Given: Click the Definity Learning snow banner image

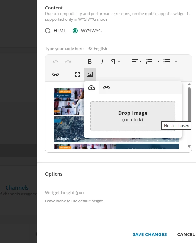Looking at the screenshot, I should point(69,129).
